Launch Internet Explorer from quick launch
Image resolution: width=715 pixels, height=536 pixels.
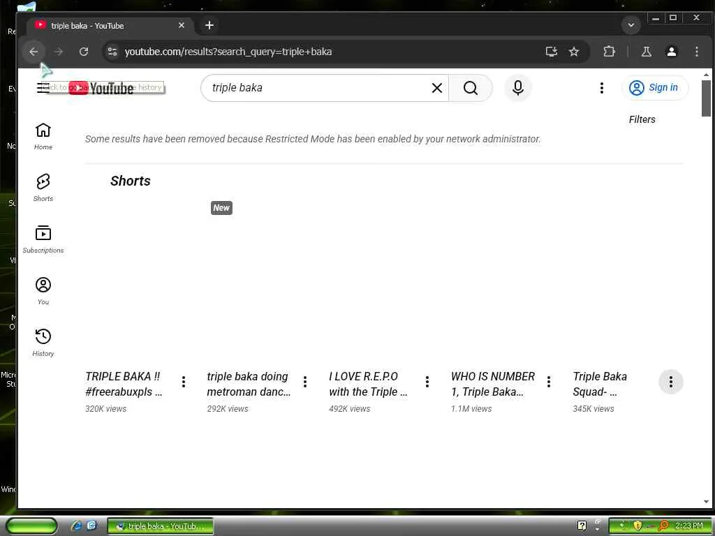(77, 526)
